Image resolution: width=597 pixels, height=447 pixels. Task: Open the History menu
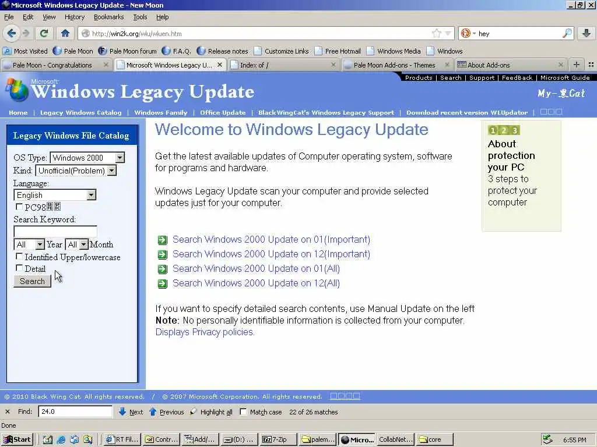[x=75, y=17]
